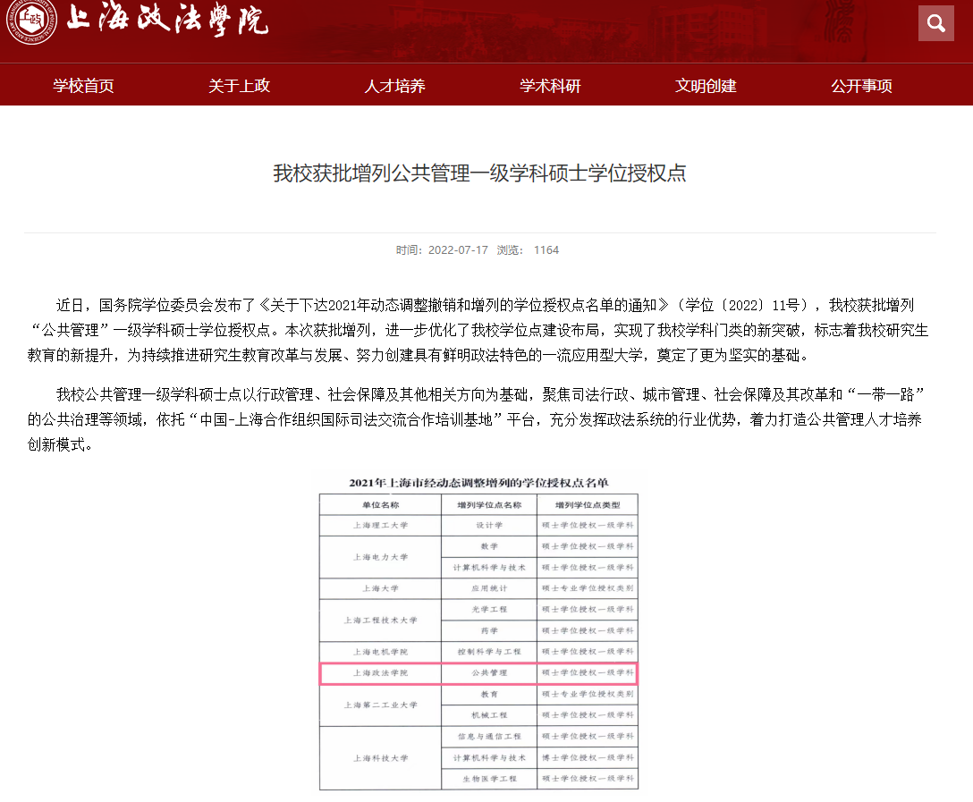Screen dimensions: 973x802
Task: Click the first paragraph starting with 近日
Action: tap(478, 330)
